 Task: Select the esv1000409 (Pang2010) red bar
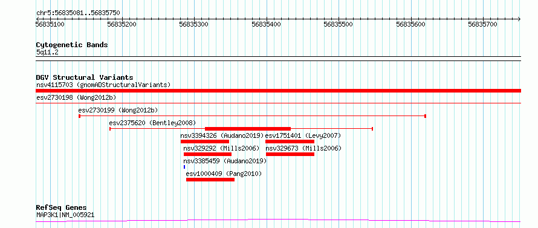point(210,180)
